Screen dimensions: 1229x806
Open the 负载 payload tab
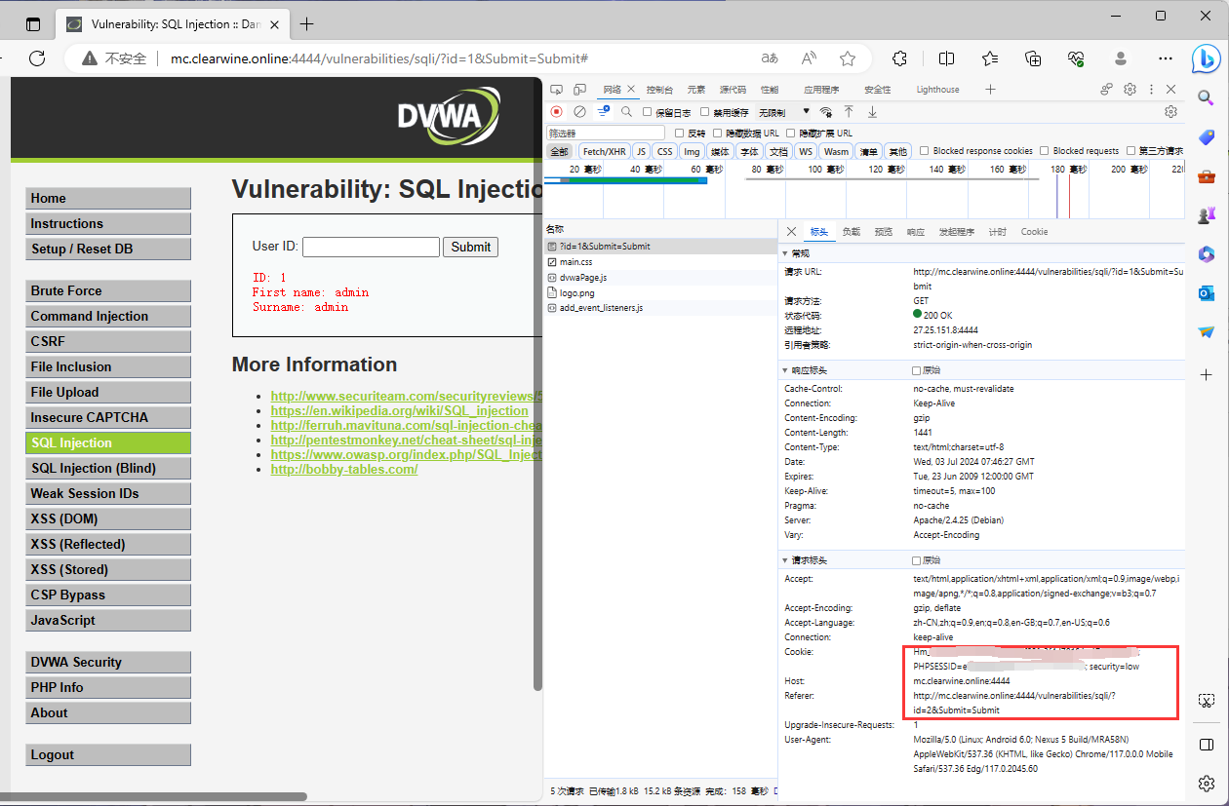coord(852,232)
